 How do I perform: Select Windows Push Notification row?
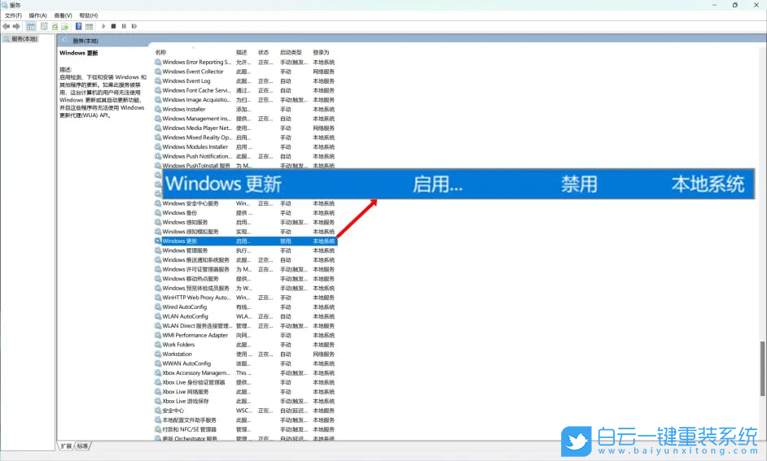pos(246,156)
